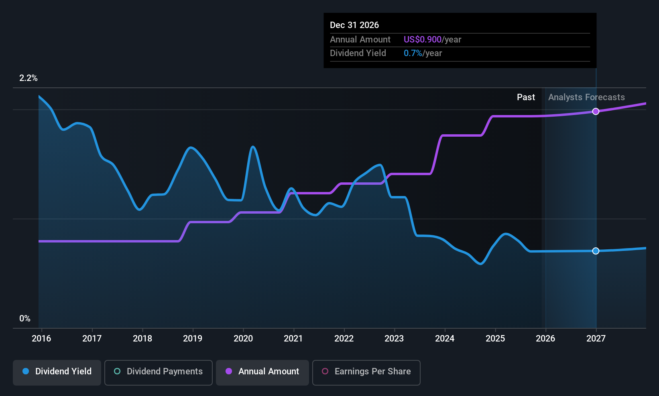Click the purple dot beside Annual Amount

point(229,372)
